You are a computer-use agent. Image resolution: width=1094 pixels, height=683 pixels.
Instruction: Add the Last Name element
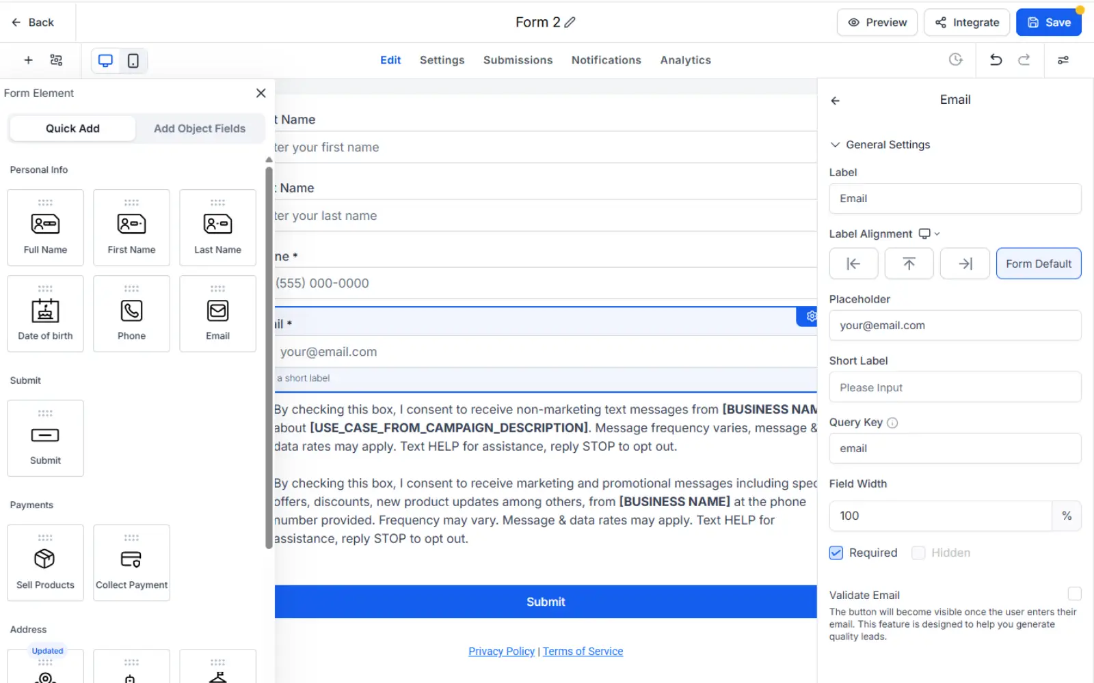pyautogui.click(x=217, y=227)
